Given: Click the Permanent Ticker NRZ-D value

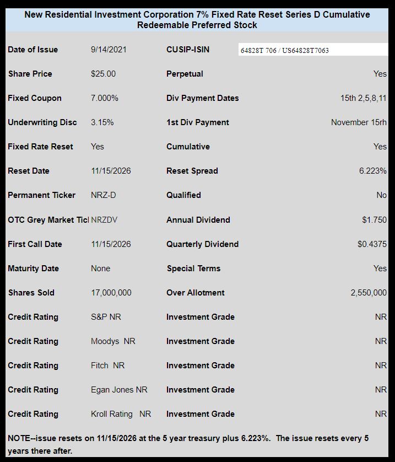Looking at the screenshot, I should click(x=104, y=195).
